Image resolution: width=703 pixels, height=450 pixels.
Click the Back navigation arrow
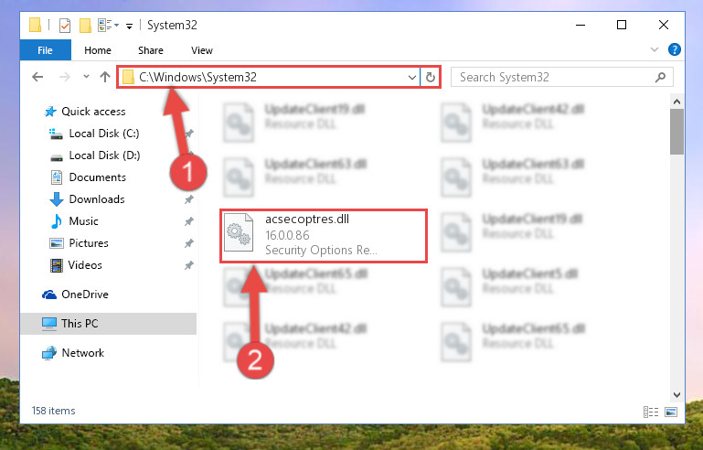pos(37,77)
